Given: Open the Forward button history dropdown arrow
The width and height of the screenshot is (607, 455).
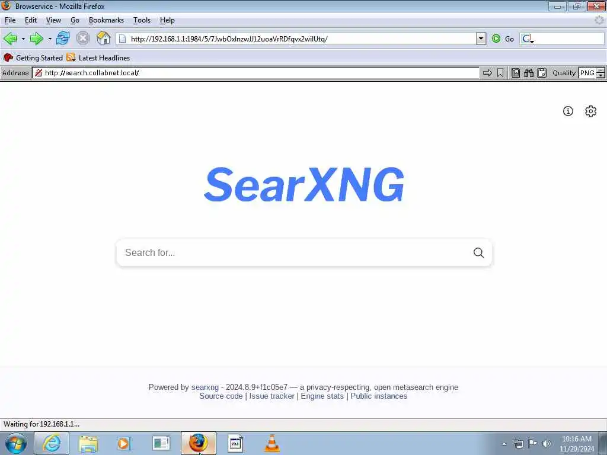Looking at the screenshot, I should (50, 39).
